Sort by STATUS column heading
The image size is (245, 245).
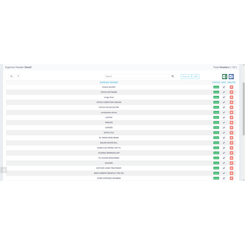click(216, 82)
